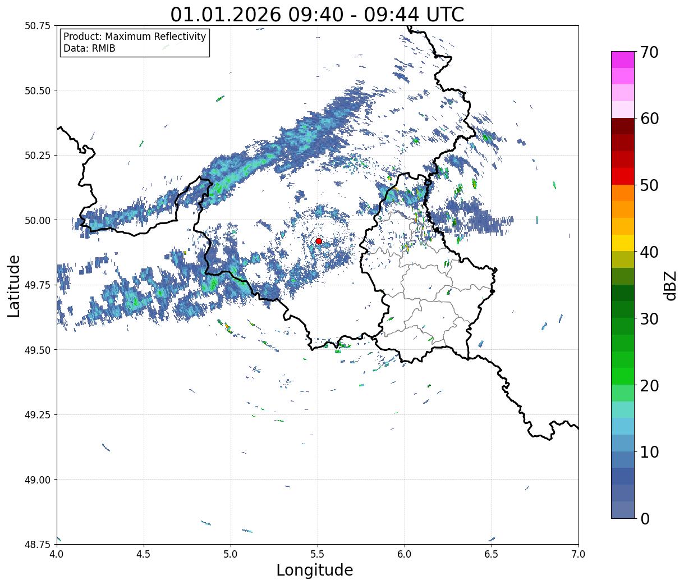Viewport: 684px width, 584px height.
Task: Click the latitude tick label 49.00
Action: (x=37, y=480)
